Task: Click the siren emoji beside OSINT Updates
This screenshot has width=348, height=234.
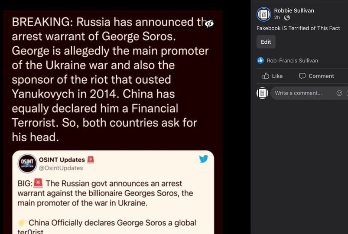Action: click(91, 159)
